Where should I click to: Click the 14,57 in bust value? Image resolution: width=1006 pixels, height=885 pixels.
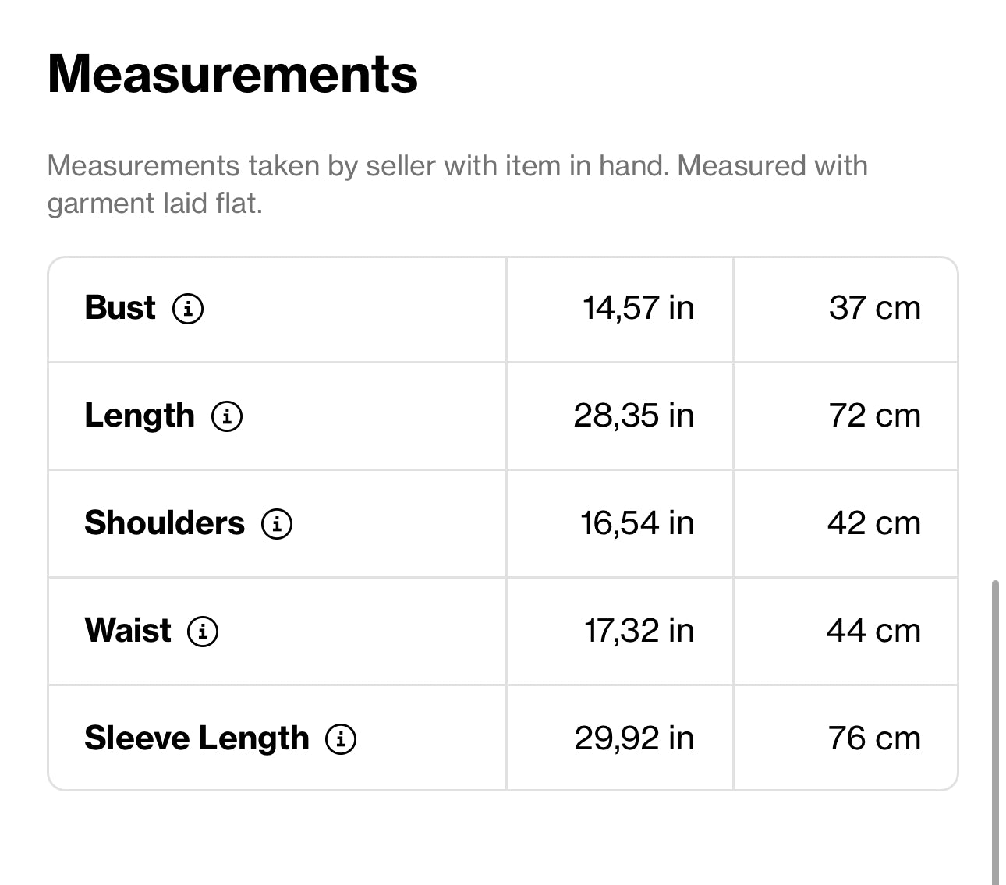pyautogui.click(x=638, y=308)
